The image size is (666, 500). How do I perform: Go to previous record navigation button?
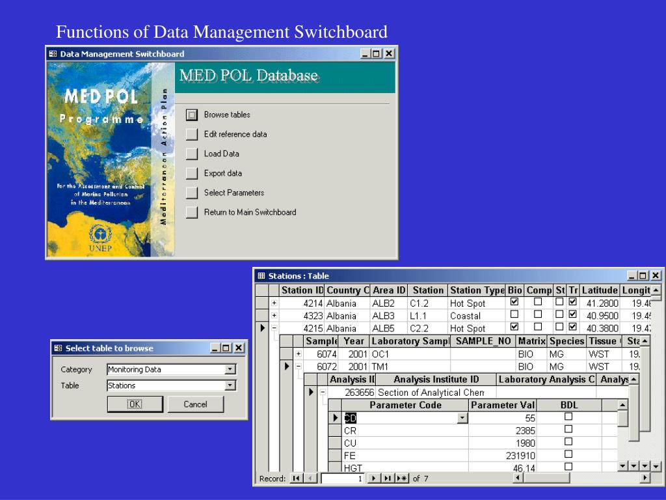click(310, 479)
